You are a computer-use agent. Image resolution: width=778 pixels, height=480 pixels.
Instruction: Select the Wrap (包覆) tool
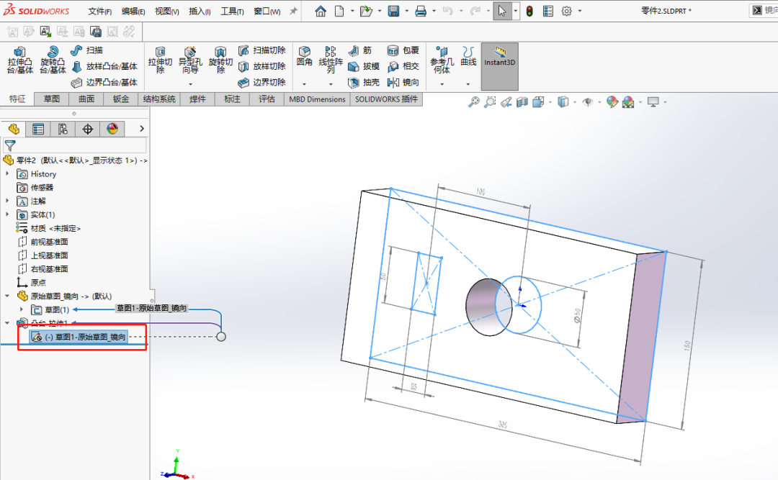[403, 50]
